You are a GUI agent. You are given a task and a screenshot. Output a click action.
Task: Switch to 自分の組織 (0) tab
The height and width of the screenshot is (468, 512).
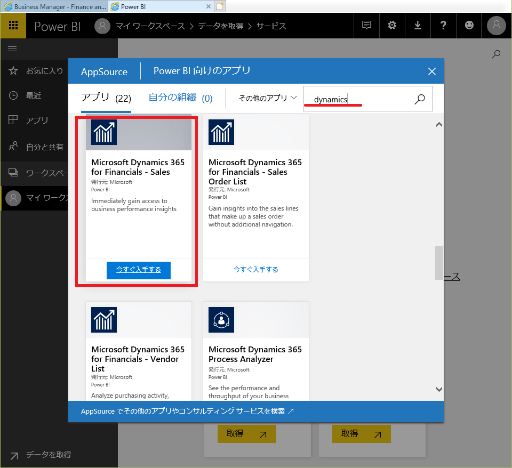(181, 98)
